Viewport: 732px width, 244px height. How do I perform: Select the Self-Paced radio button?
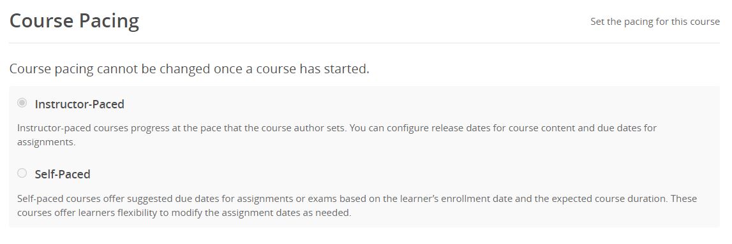(x=22, y=173)
